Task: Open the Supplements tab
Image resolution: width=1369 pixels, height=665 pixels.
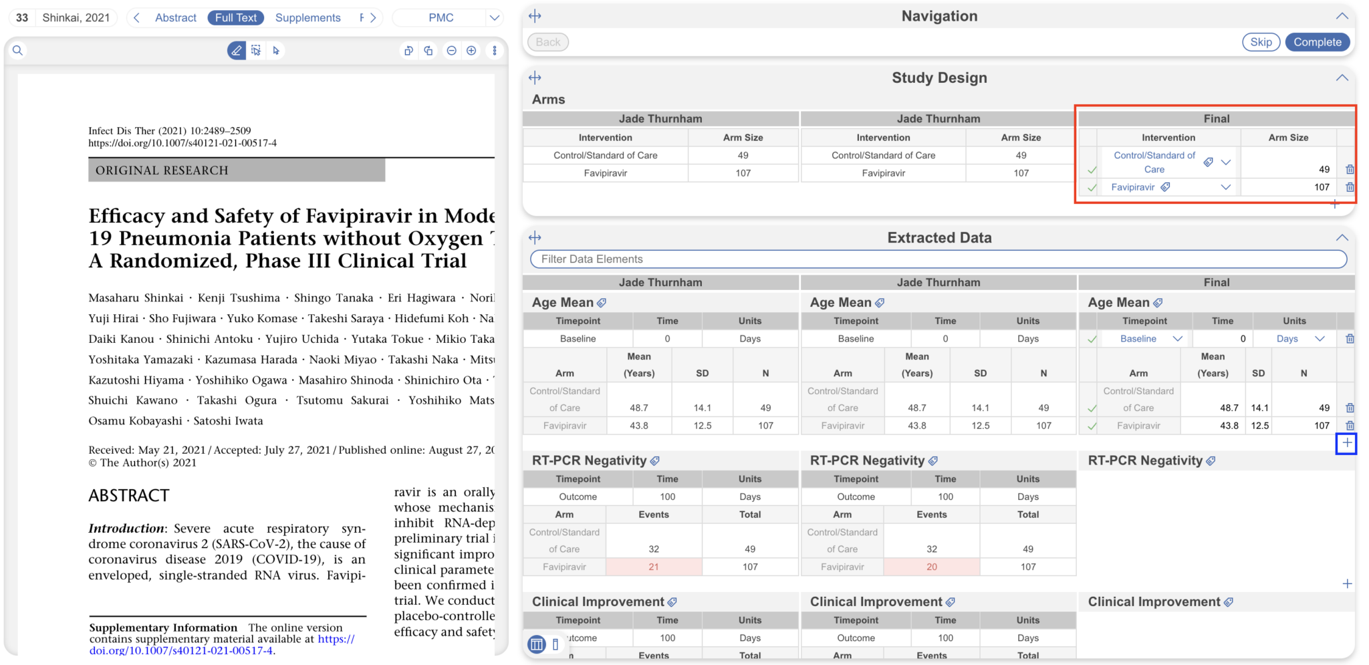Action: click(307, 17)
